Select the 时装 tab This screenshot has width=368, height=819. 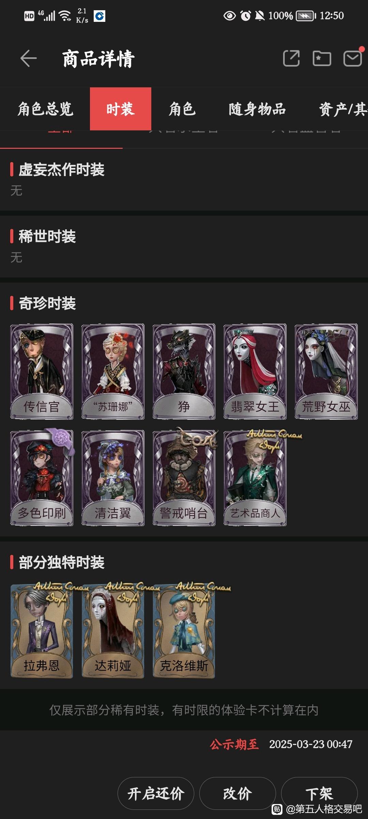click(121, 109)
